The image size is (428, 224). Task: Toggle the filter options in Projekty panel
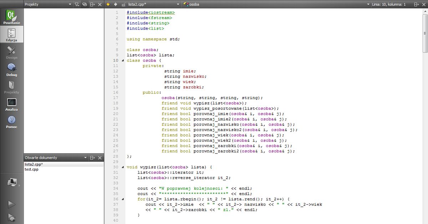[x=76, y=5]
